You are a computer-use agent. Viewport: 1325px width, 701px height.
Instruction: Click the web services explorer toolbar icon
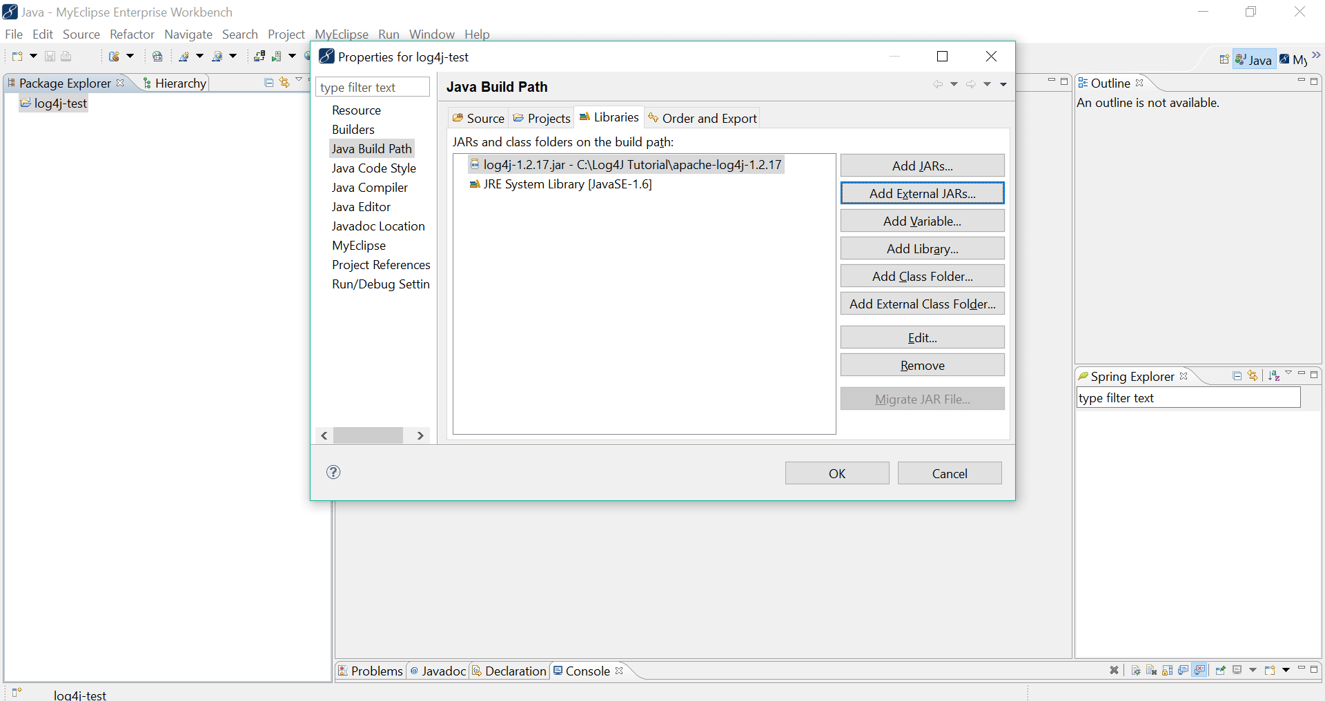coord(217,57)
